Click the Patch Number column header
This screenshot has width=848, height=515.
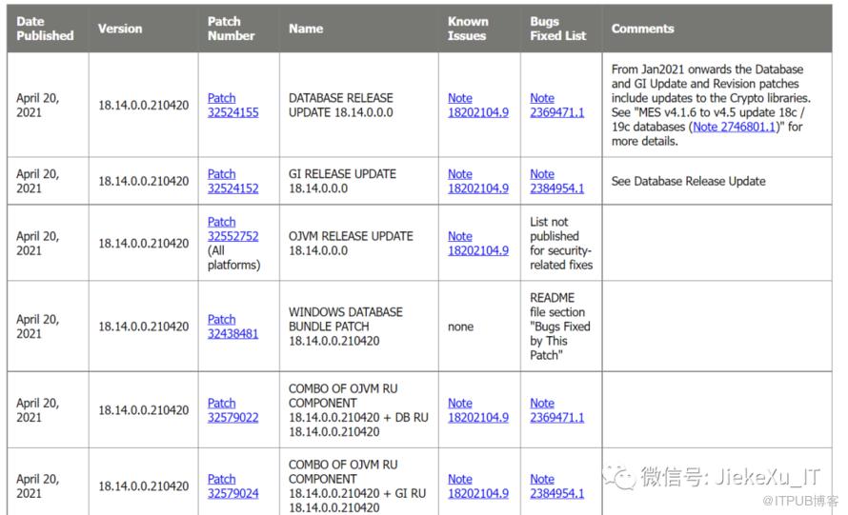tap(239, 29)
